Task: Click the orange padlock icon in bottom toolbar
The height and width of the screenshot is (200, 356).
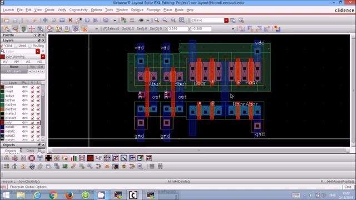Action: [23, 167]
